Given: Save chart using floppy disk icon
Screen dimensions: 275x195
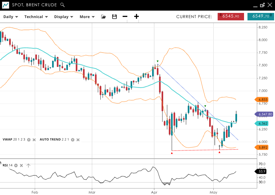Looking at the screenshot, I should click(x=114, y=17).
